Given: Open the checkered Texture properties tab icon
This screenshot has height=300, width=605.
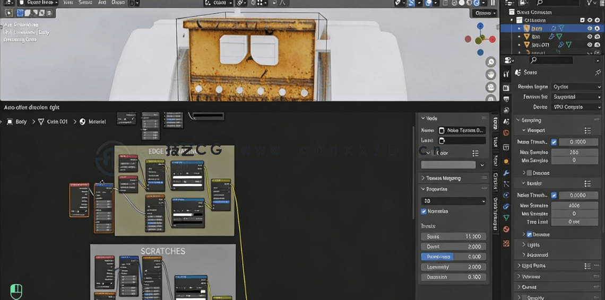Looking at the screenshot, I should [x=506, y=243].
